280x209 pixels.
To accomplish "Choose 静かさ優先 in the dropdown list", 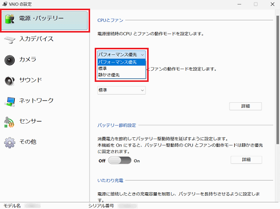I will [x=122, y=75].
